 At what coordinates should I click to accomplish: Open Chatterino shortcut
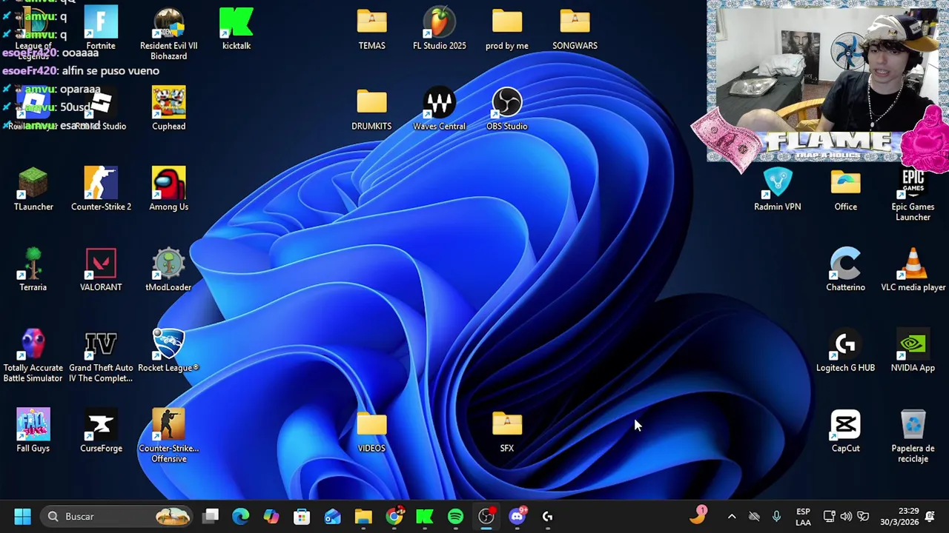[846, 269]
